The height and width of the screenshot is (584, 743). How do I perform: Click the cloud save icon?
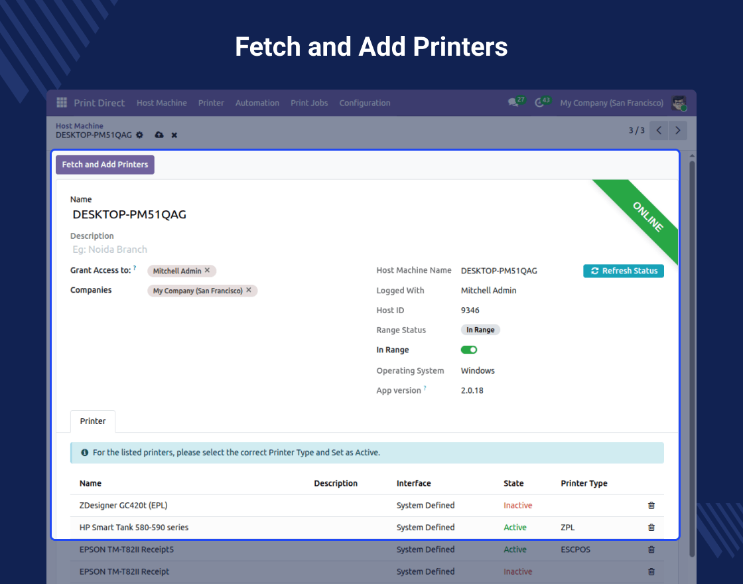[159, 135]
